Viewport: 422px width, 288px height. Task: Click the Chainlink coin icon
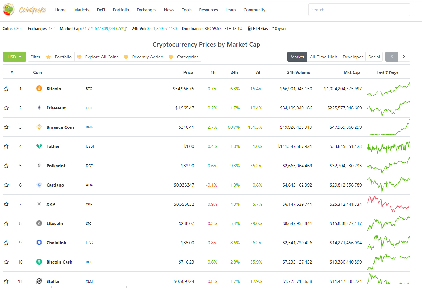point(39,242)
